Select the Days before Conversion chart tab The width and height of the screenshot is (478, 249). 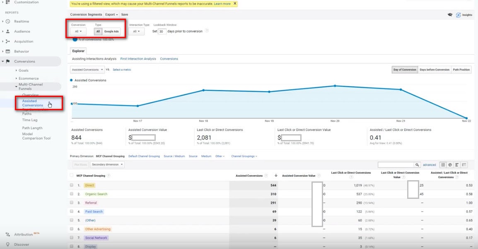pos(435,70)
